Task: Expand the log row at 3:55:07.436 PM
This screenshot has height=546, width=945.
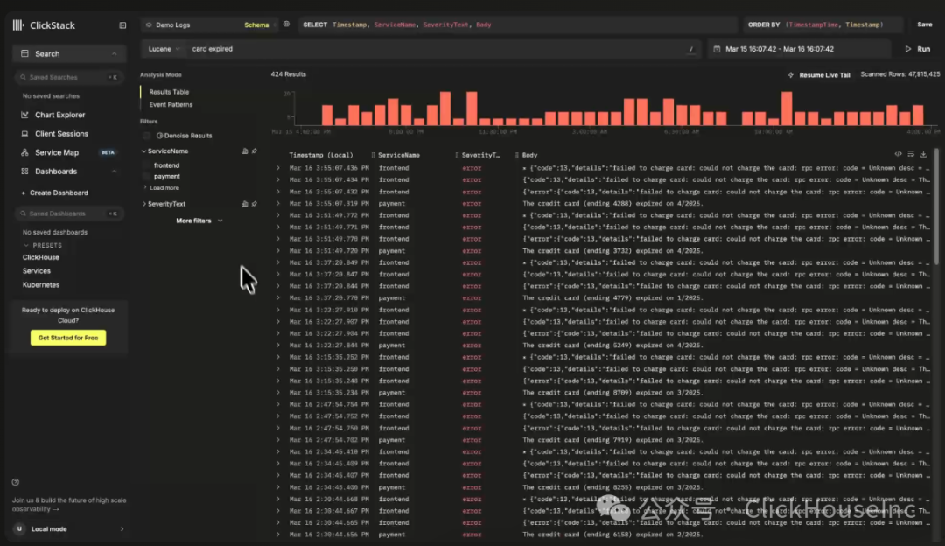Action: coord(278,168)
